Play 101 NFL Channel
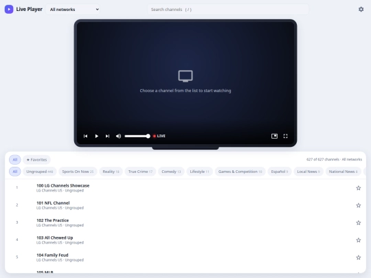The image size is (371, 278). pos(185,205)
